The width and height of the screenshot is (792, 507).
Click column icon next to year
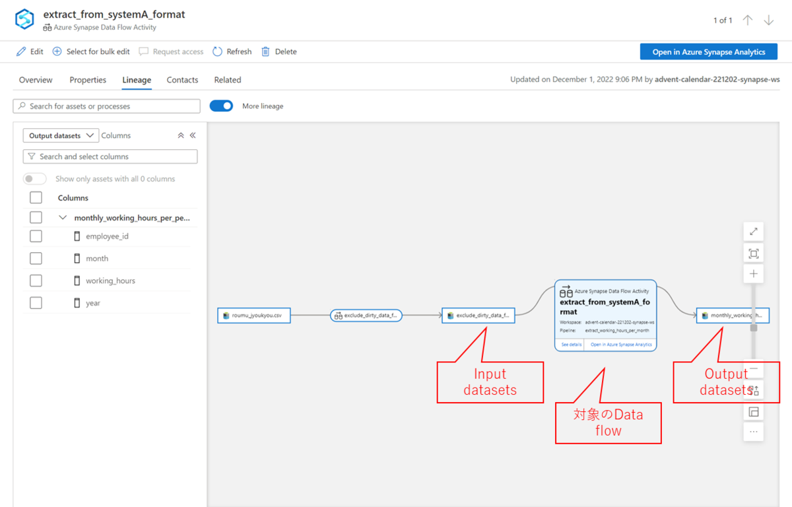[x=77, y=303]
